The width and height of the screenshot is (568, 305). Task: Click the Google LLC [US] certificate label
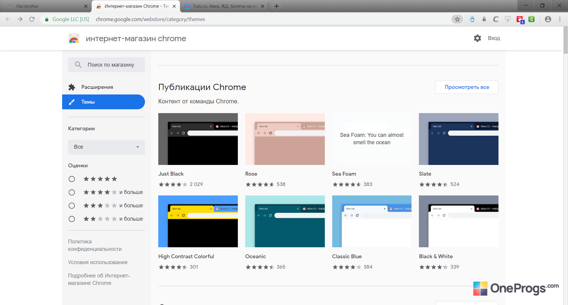[x=71, y=19]
